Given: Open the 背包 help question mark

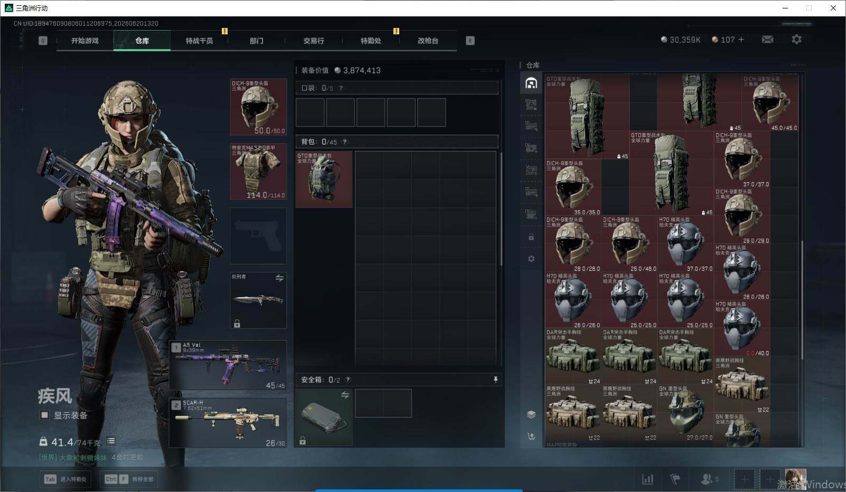Looking at the screenshot, I should [345, 141].
